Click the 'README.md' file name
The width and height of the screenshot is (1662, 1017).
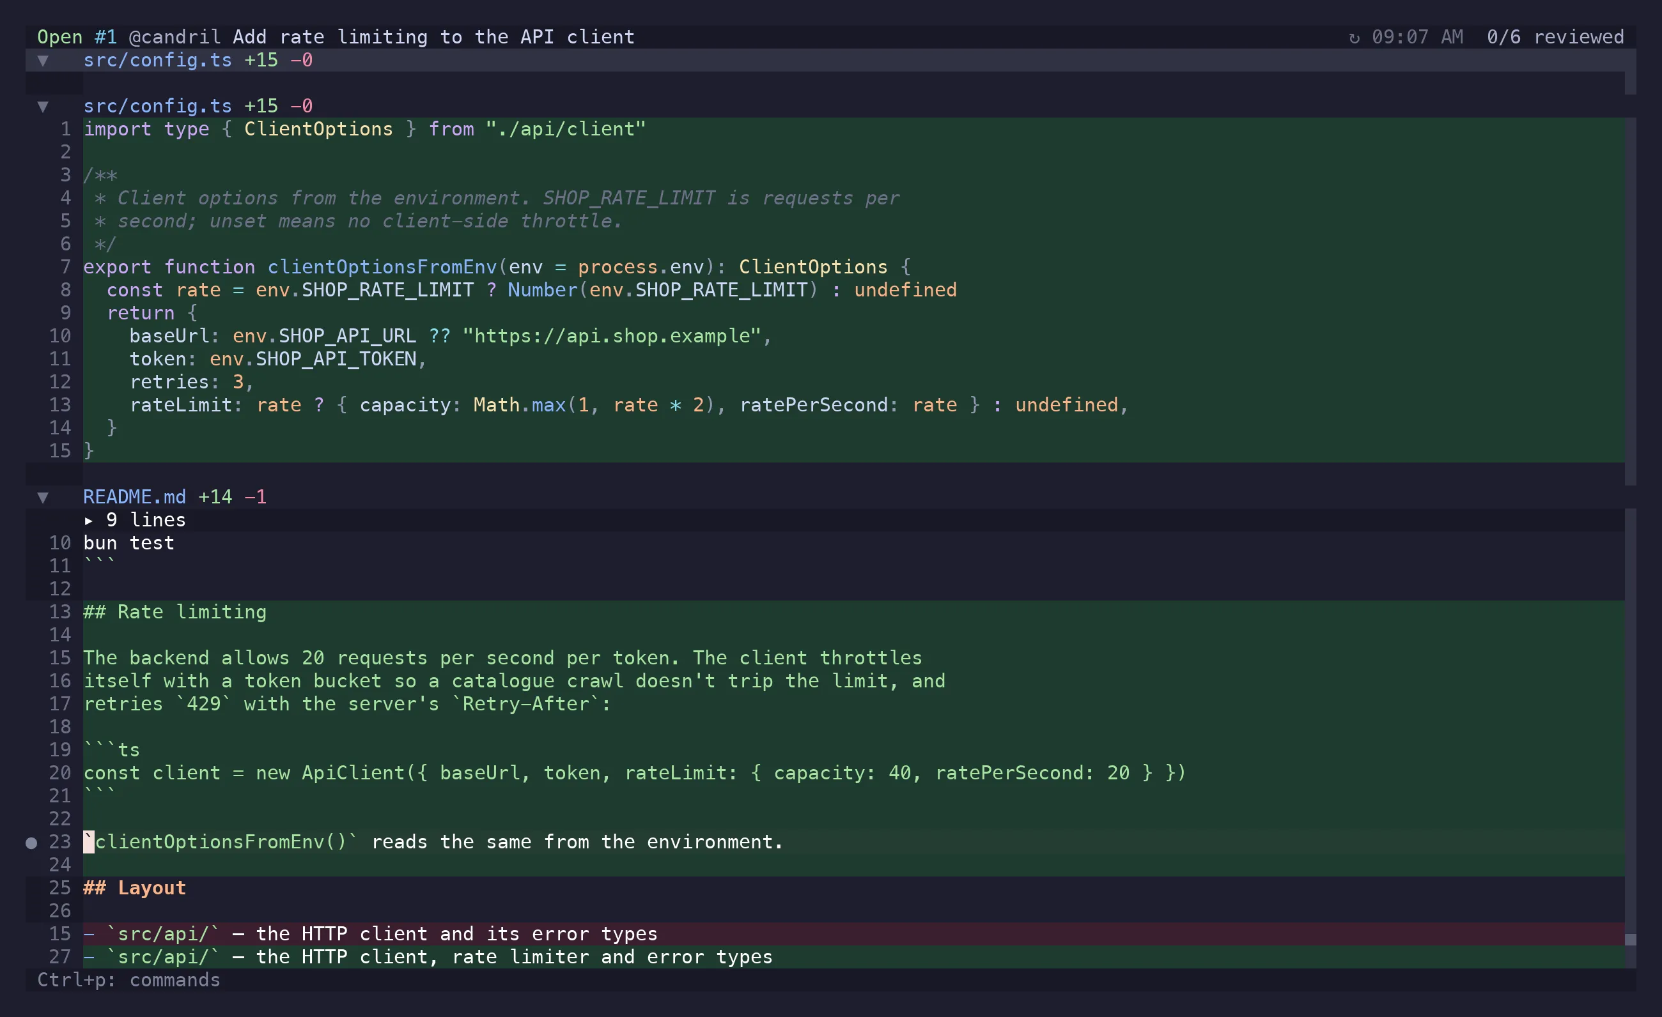coord(134,498)
